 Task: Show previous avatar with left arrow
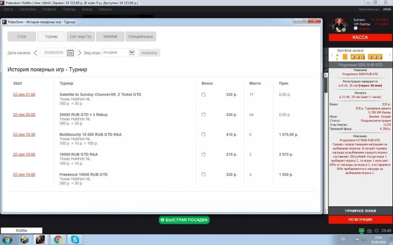click(330, 25)
